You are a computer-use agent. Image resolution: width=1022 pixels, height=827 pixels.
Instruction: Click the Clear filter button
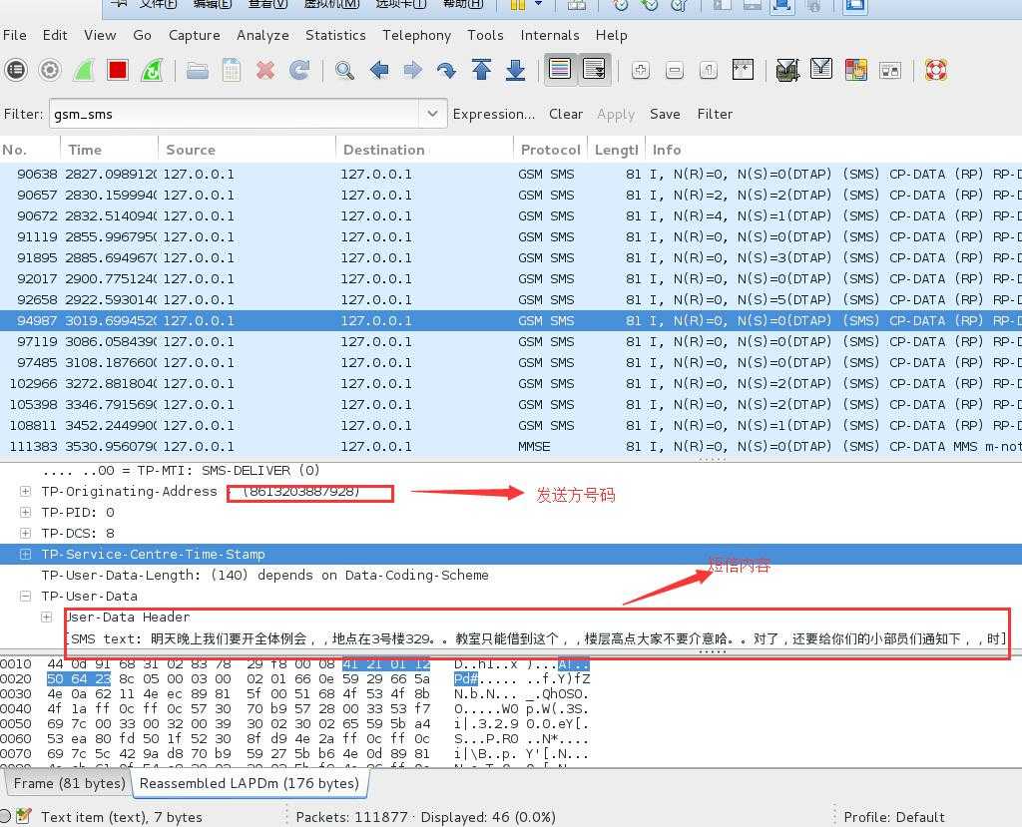(566, 114)
